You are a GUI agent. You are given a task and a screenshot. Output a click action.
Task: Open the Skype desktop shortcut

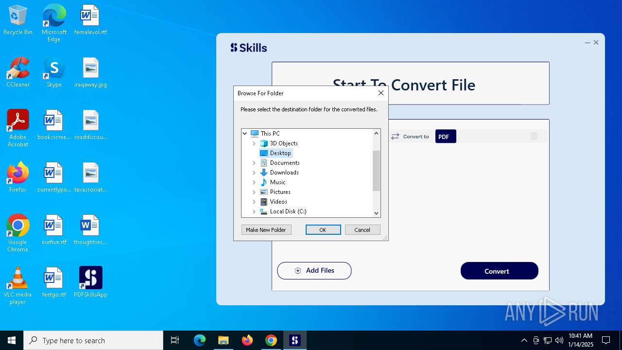click(54, 72)
